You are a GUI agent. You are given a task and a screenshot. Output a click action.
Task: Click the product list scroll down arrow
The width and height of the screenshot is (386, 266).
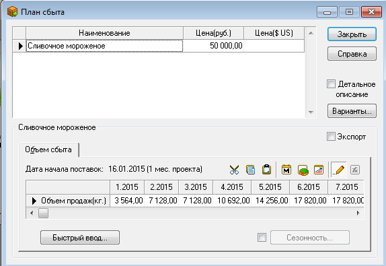(311, 112)
